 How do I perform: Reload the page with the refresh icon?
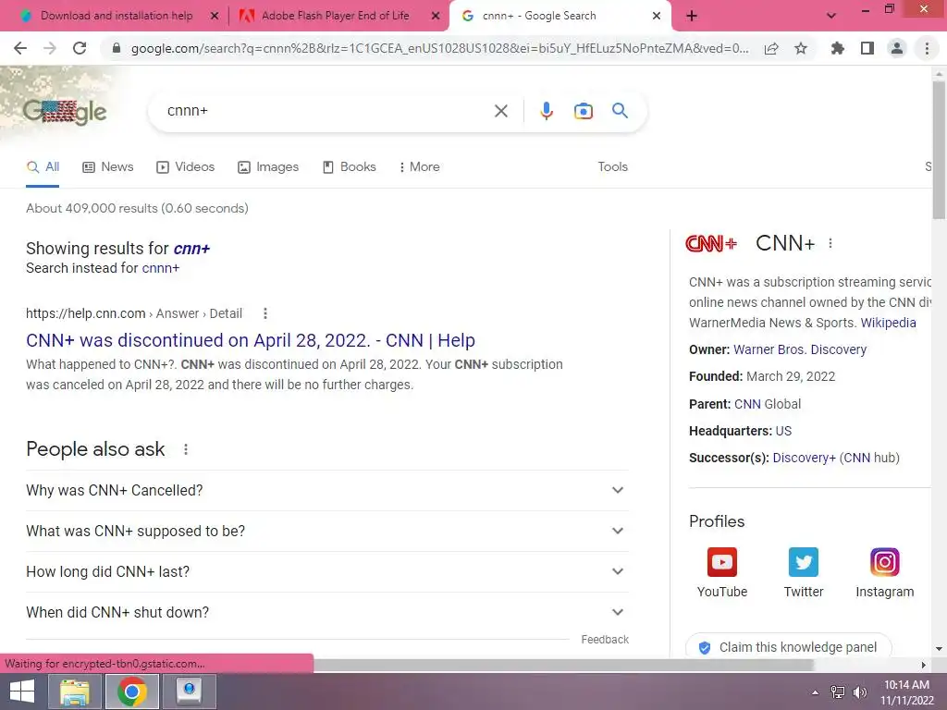[x=80, y=48]
